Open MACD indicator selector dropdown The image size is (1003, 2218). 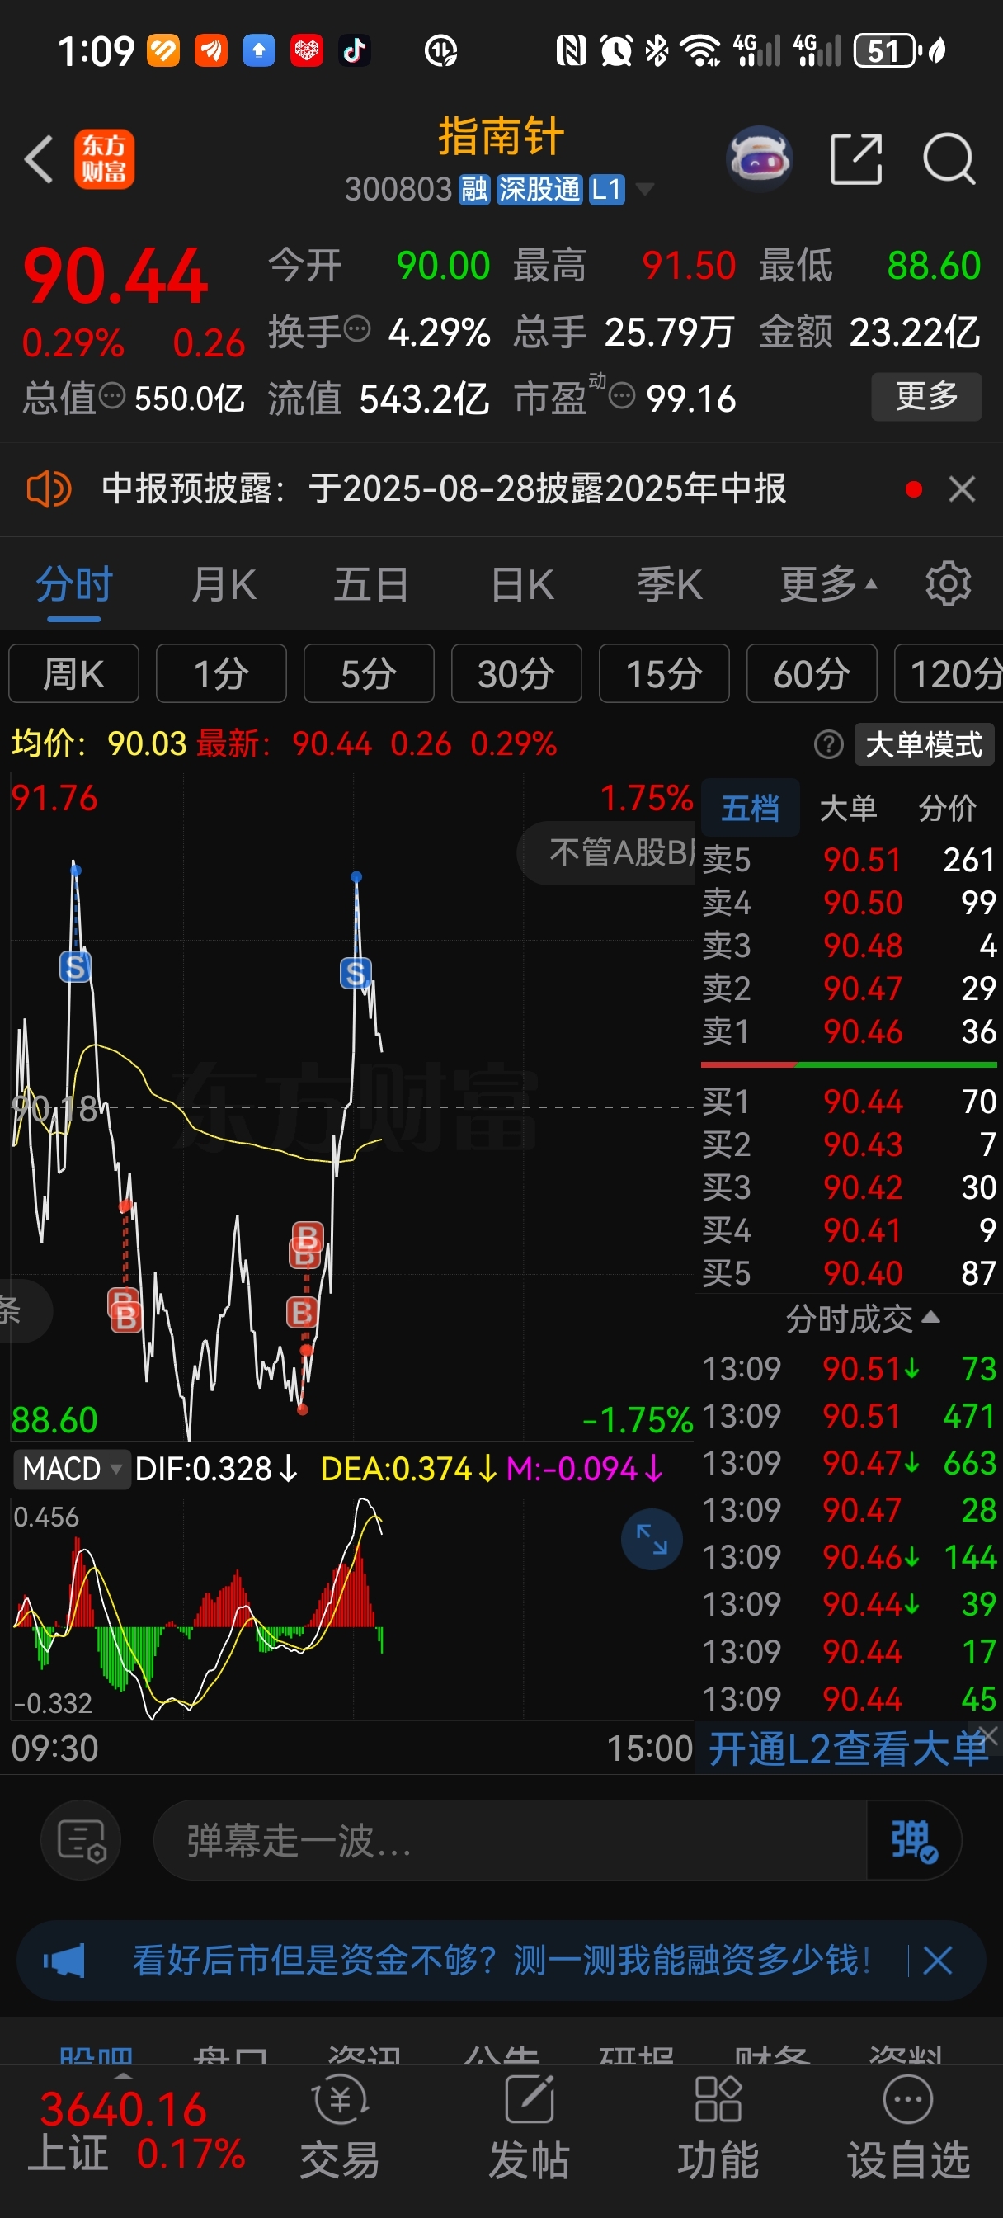(x=72, y=1468)
